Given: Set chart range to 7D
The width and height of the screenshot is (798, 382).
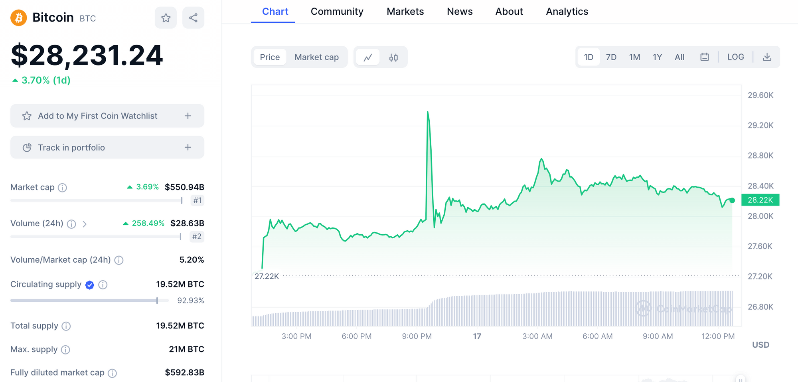Looking at the screenshot, I should [611, 57].
